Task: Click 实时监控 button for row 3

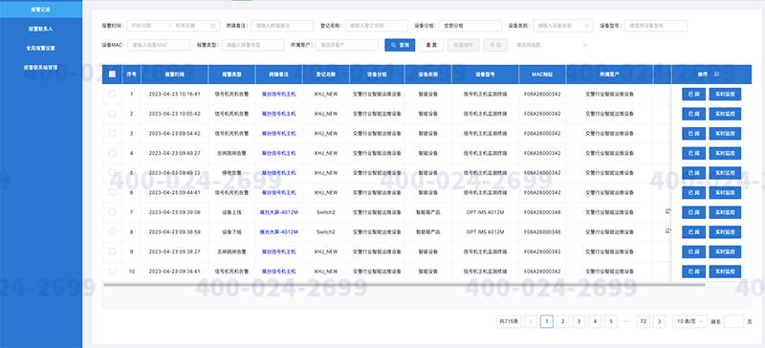Action: pos(725,133)
